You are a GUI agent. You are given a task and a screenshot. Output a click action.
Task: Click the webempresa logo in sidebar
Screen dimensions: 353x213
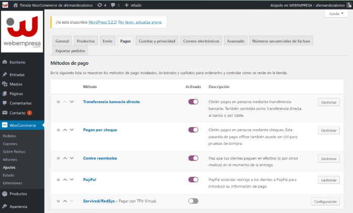pyautogui.click(x=22, y=32)
